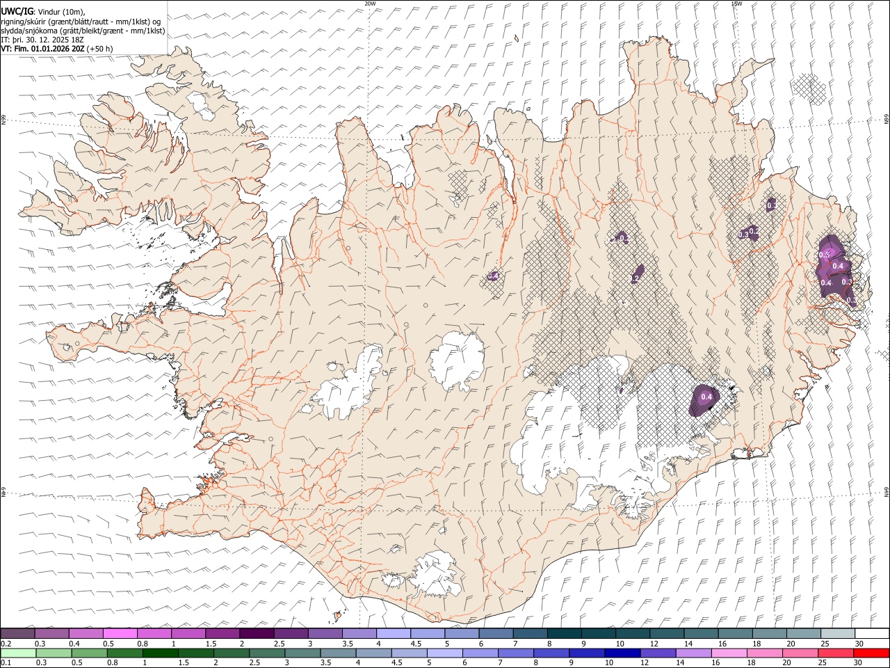Pick the 7 blue swatch on lower rain scale

pos(515,653)
